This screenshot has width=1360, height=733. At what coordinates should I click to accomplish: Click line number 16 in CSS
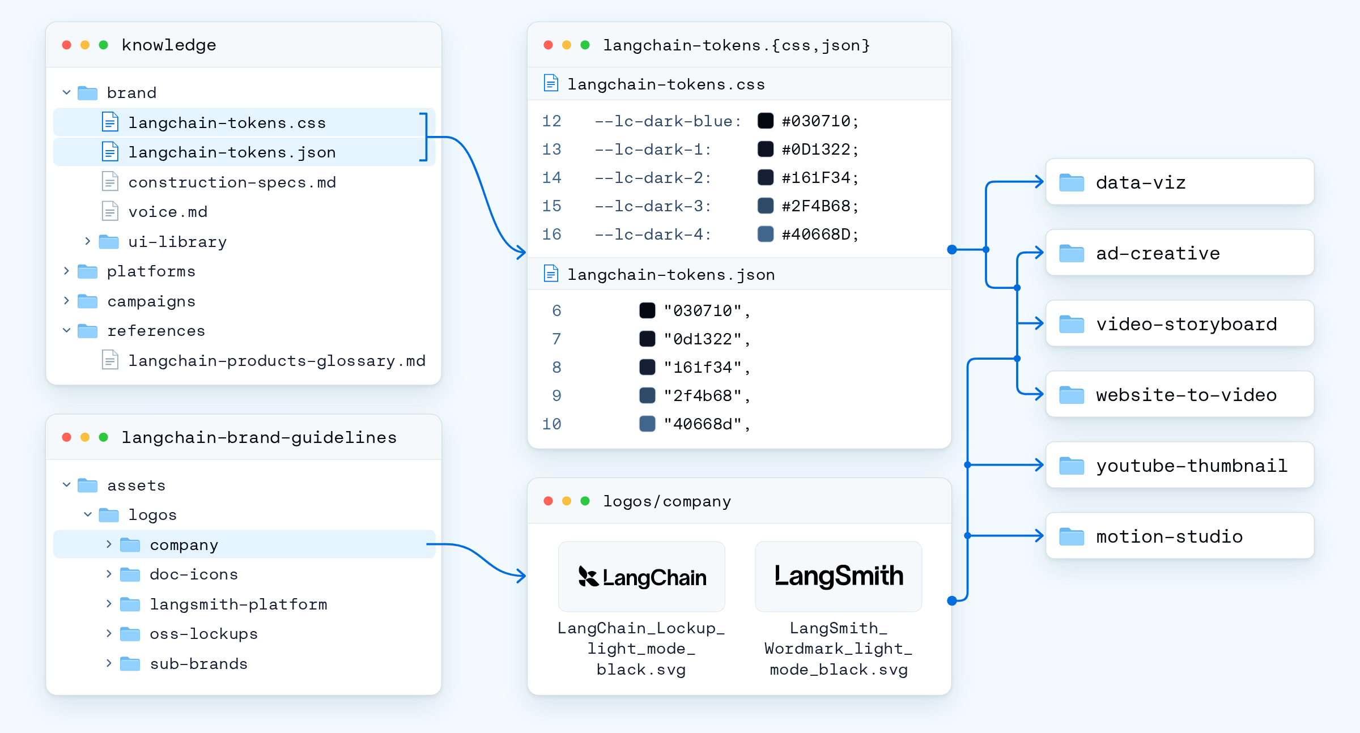pyautogui.click(x=551, y=235)
